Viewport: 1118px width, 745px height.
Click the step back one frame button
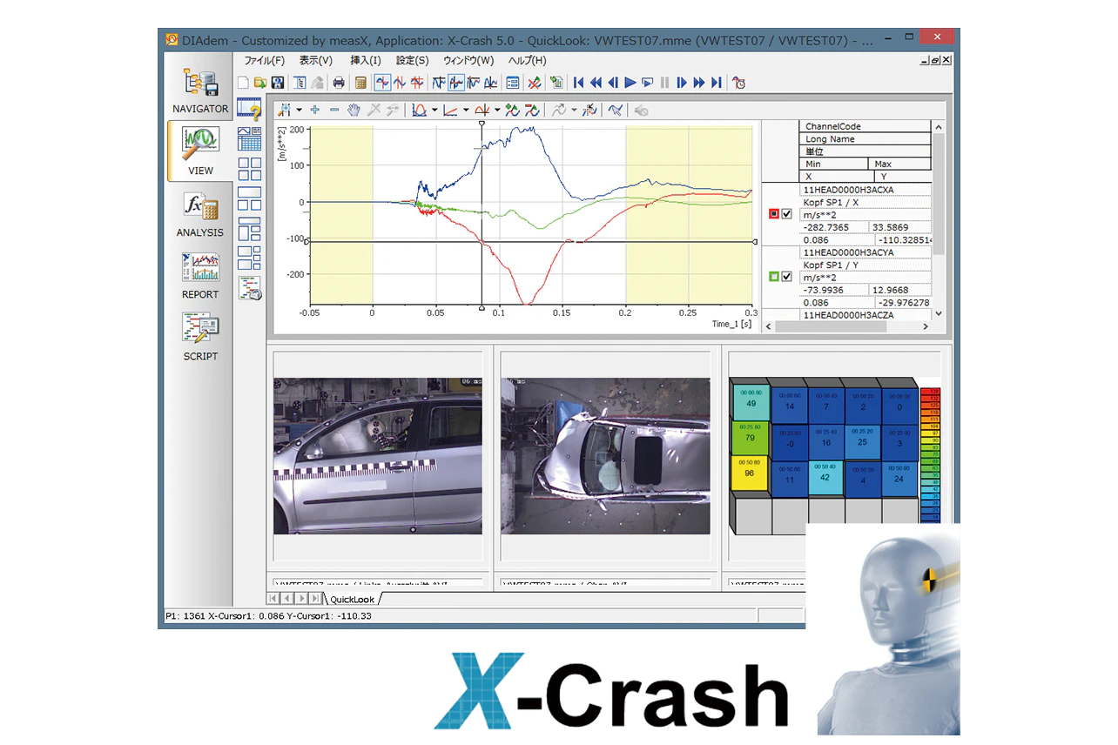tap(613, 83)
